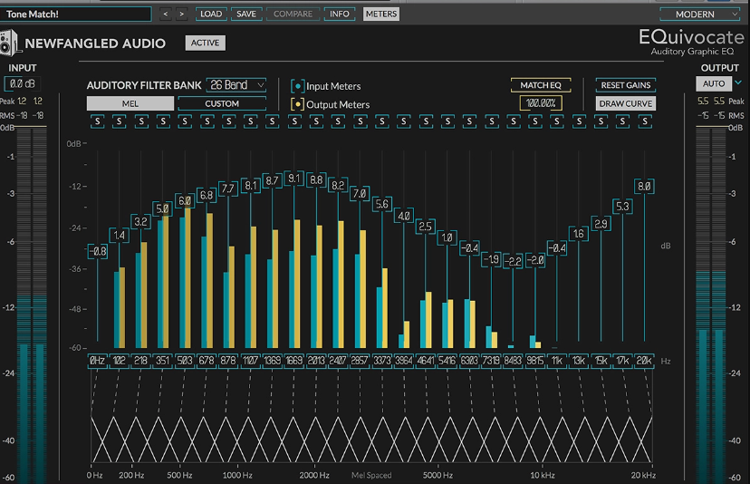The height and width of the screenshot is (484, 750).
Task: Click the 8.0 gain slider handle at 20k
Action: point(644,186)
